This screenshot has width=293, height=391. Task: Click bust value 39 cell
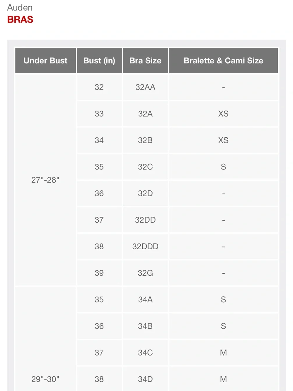[99, 273]
